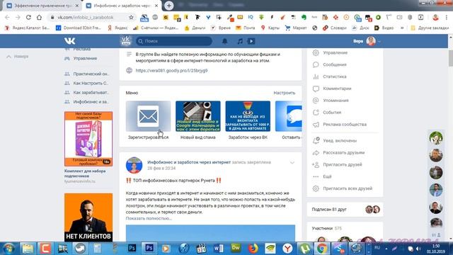
Task: Switch to Эффективное привлечение tab
Action: coord(43,6)
